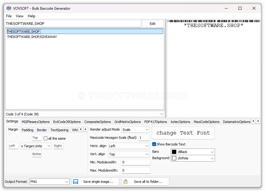Open the Background color dropdown

click(x=193, y=158)
